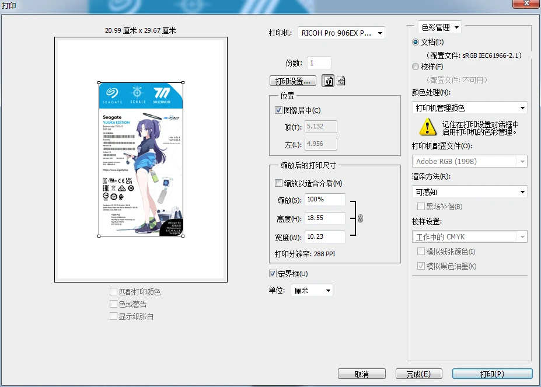Select the 文档(D) radio button
The image size is (541, 387).
tap(416, 42)
